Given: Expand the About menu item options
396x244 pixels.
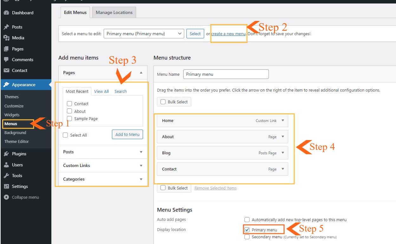Looking at the screenshot, I should tap(283, 137).
